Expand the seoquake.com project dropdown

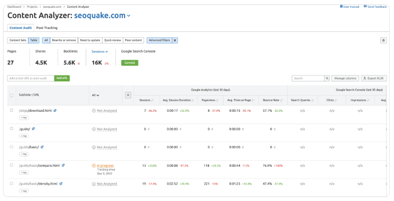pos(129,16)
